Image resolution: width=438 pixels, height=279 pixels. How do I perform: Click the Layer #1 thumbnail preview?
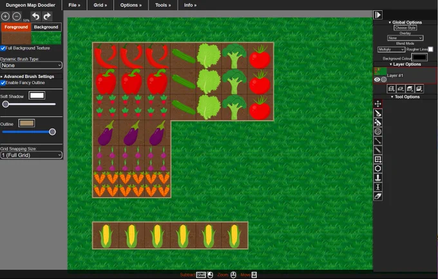coord(380,71)
